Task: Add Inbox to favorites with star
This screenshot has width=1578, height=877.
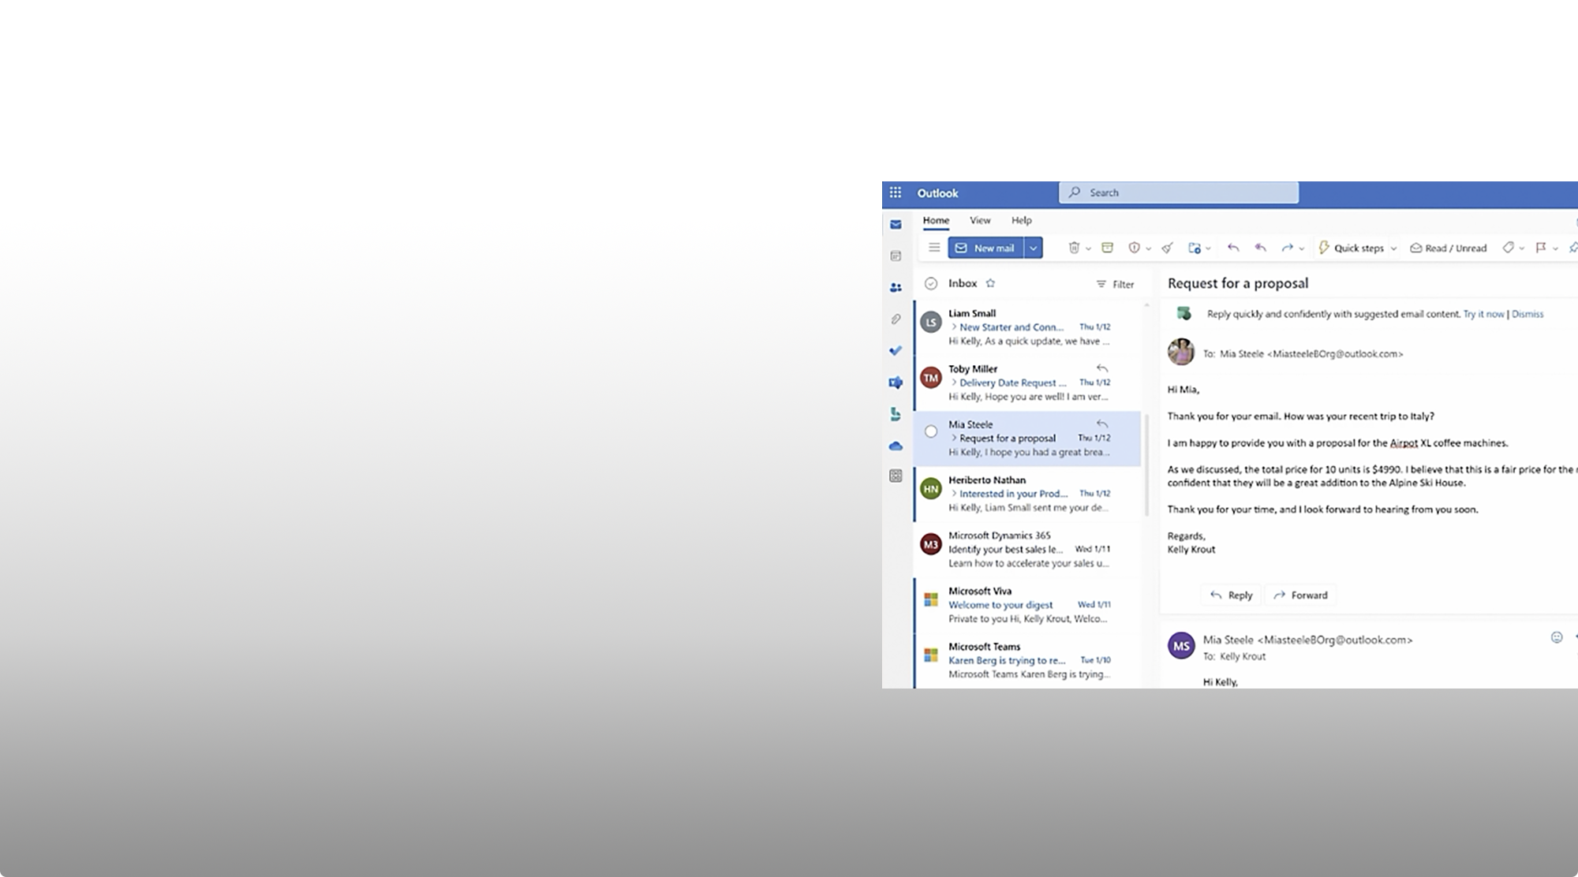Action: (990, 283)
